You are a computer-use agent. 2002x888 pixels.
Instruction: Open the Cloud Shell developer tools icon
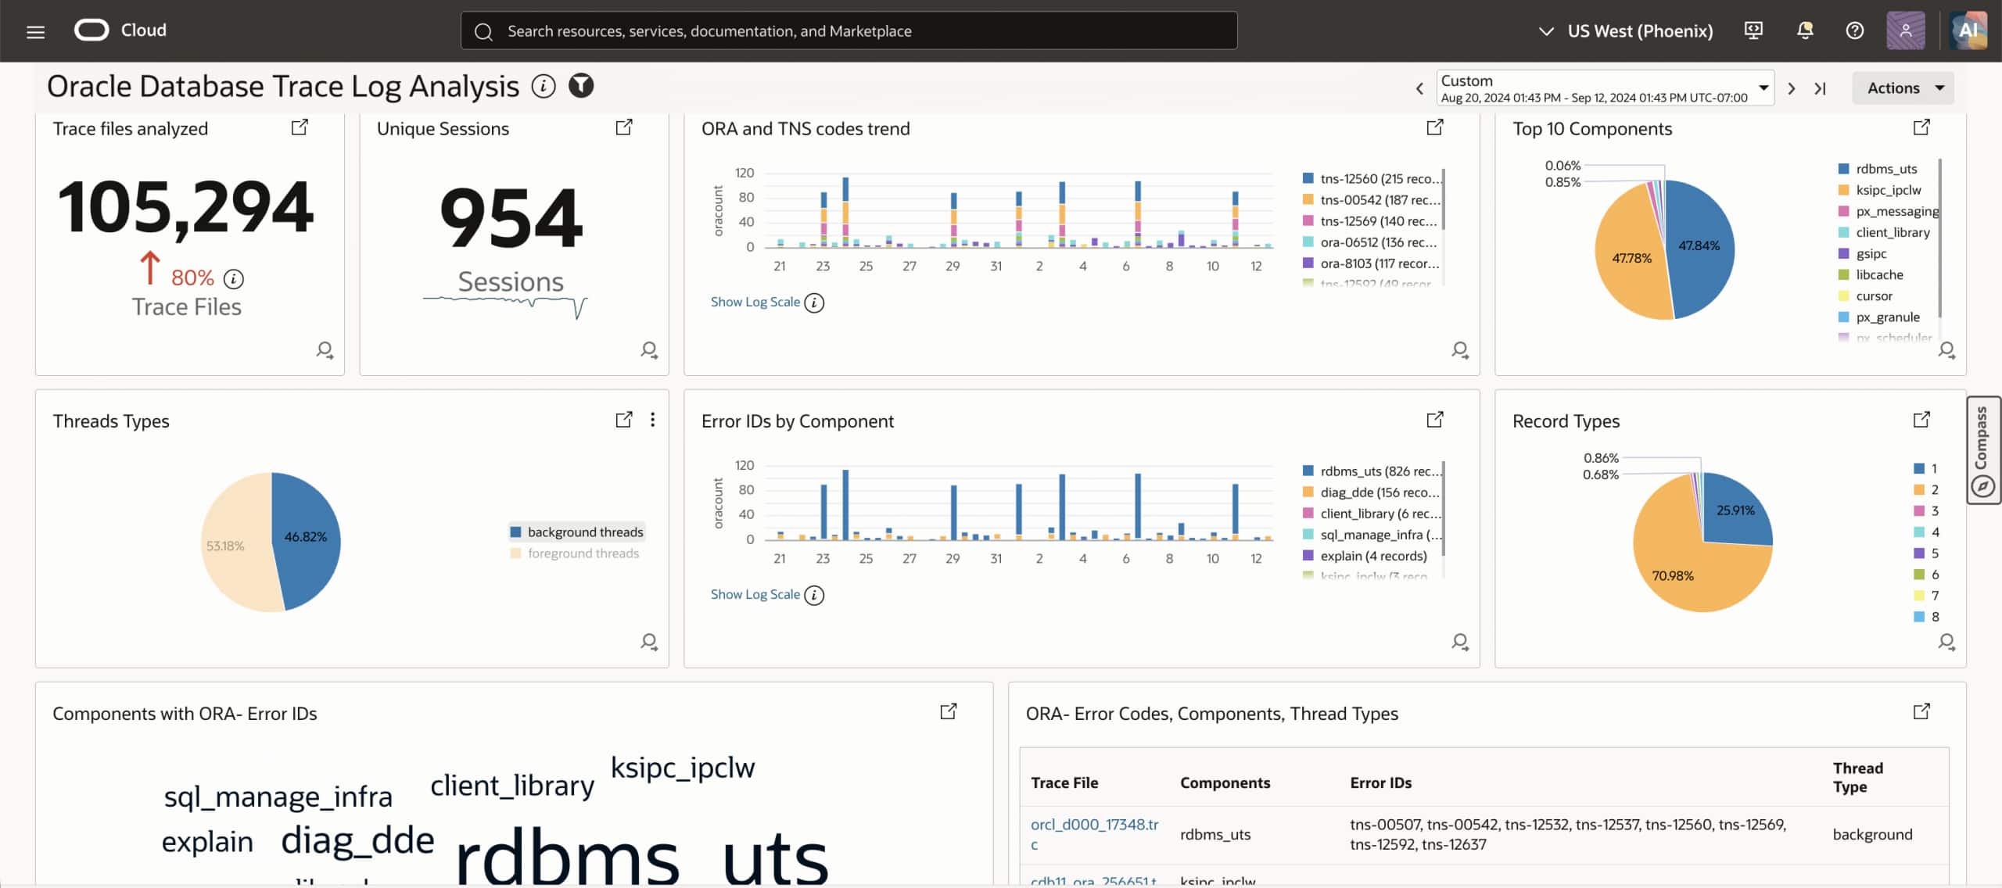(1753, 30)
